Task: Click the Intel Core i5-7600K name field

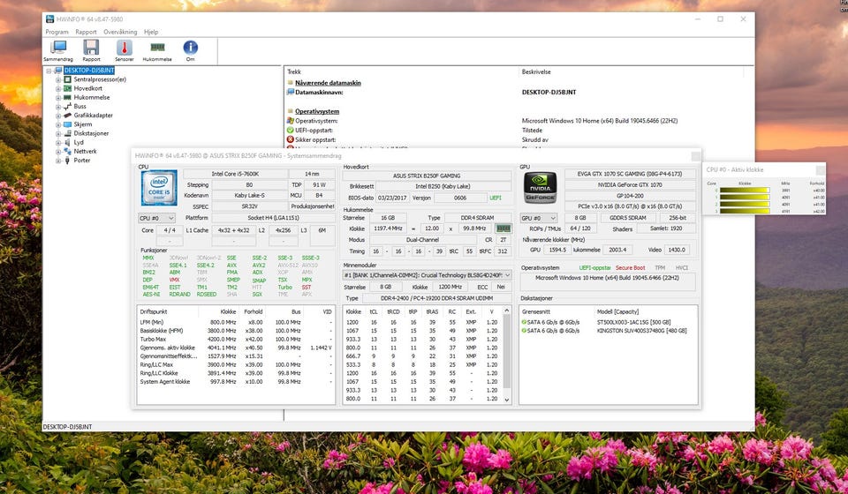Action: [235, 174]
